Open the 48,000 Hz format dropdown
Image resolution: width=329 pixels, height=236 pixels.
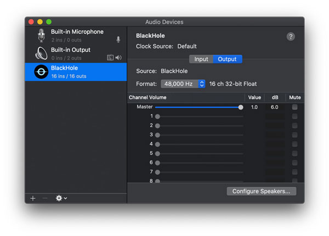[183, 84]
